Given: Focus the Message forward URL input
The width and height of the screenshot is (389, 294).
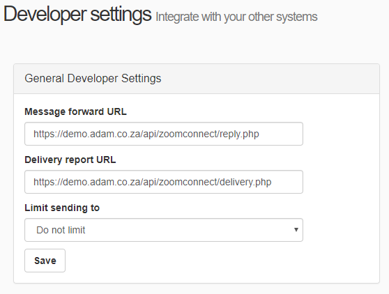Looking at the screenshot, I should tap(164, 134).
